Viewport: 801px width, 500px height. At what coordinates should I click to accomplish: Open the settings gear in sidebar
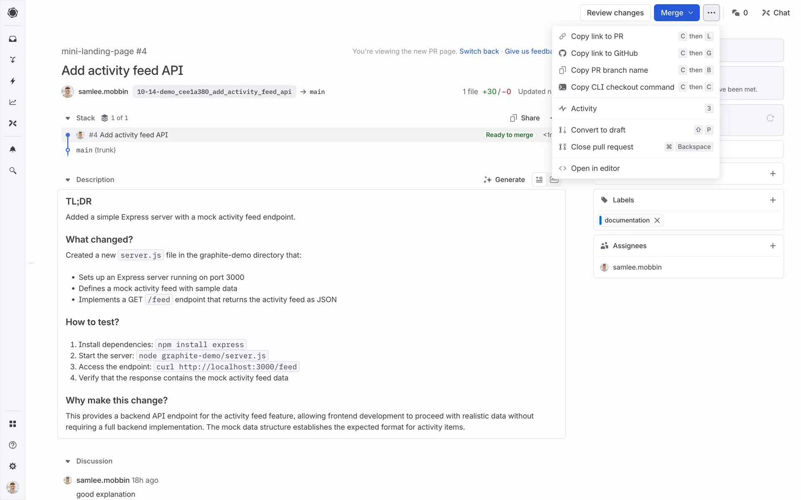tap(13, 466)
